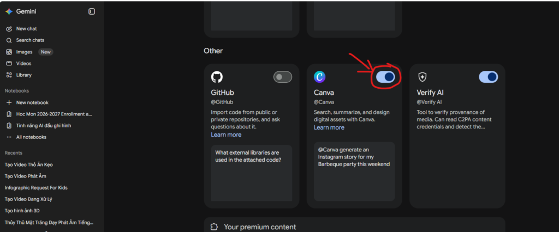Screen dimensions: 559x232
Task: Click the Gemini sparkle logo
Action: click(9, 11)
